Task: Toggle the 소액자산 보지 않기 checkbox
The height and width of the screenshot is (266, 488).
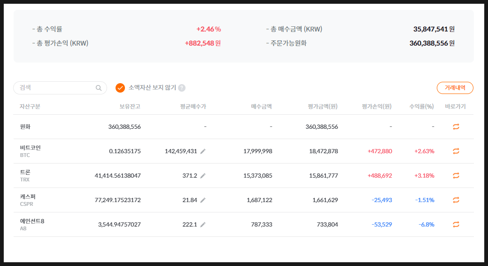Action: (x=120, y=88)
